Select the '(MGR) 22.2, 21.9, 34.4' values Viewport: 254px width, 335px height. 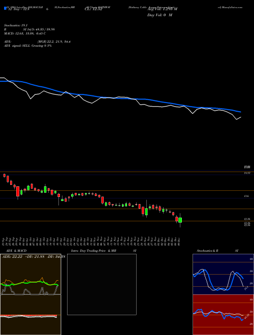coord(54,42)
